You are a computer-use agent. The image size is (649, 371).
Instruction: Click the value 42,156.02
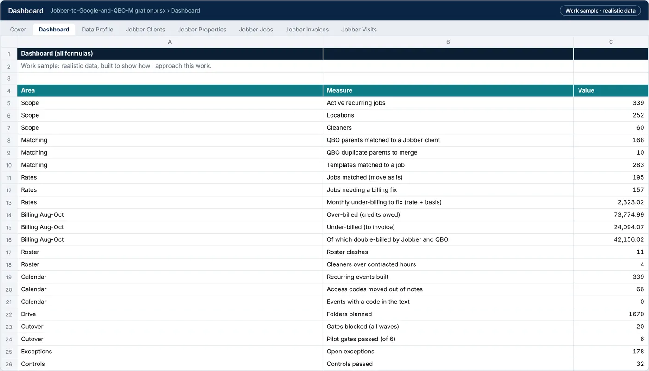tap(611, 240)
